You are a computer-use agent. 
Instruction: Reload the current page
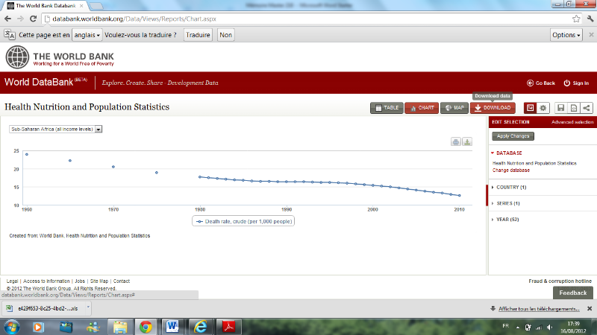pos(33,19)
